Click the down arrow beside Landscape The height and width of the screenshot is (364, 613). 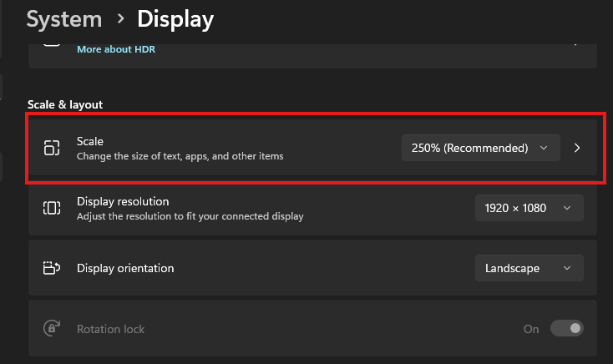pos(567,268)
